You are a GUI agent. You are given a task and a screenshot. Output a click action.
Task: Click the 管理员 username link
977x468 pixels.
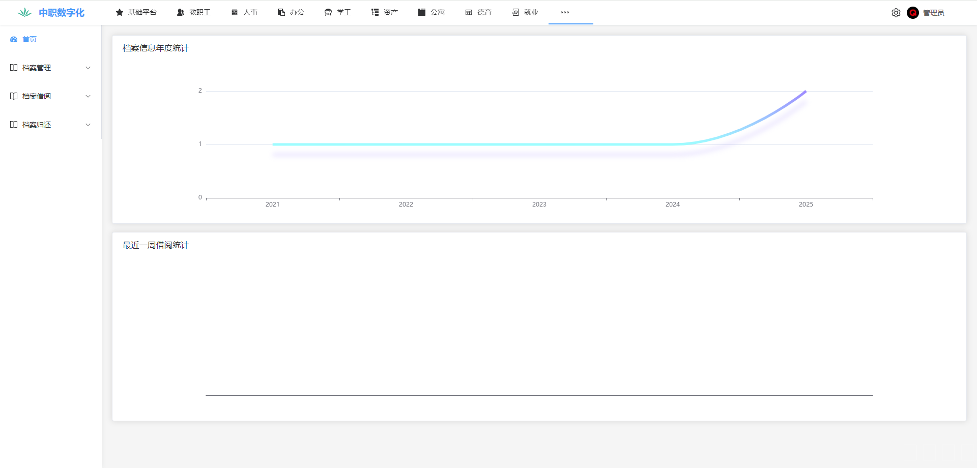click(933, 13)
